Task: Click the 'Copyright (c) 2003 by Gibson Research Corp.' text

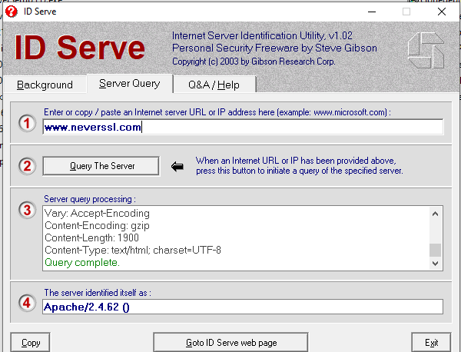Action: (254, 61)
